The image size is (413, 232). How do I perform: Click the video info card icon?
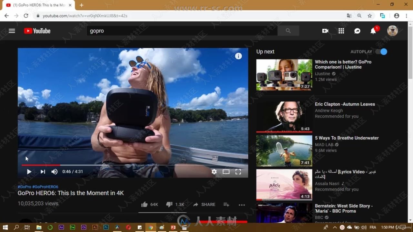[238, 56]
